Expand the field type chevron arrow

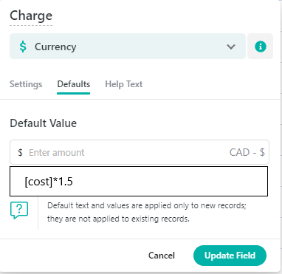click(x=231, y=47)
